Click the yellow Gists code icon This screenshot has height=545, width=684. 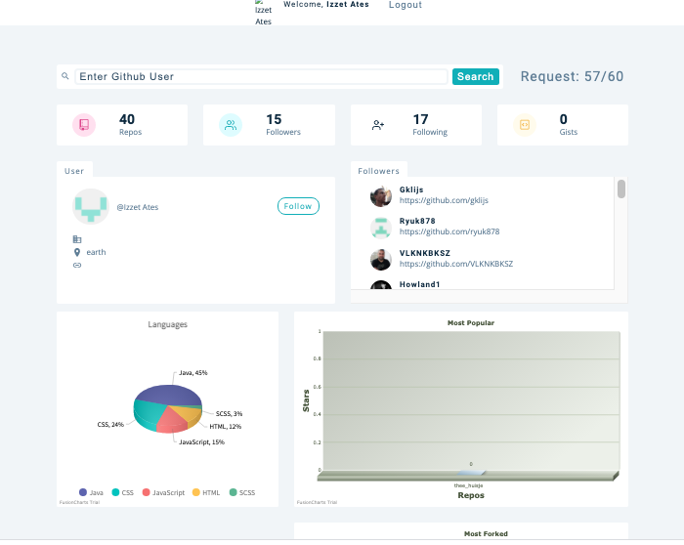coord(525,125)
